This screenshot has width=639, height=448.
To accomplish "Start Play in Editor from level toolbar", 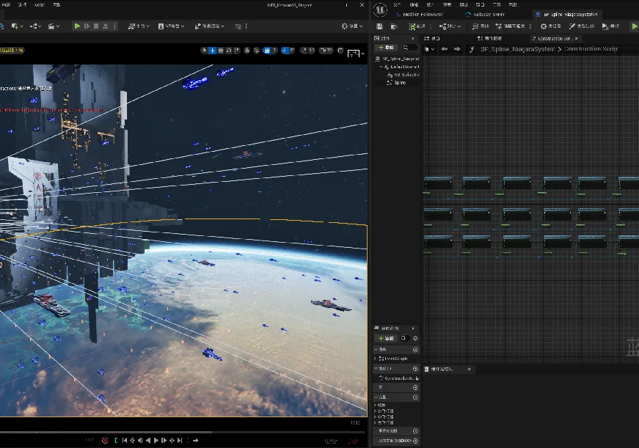I will click(x=77, y=26).
